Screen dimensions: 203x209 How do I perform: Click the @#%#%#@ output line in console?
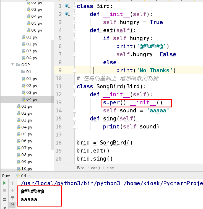pos(32,192)
